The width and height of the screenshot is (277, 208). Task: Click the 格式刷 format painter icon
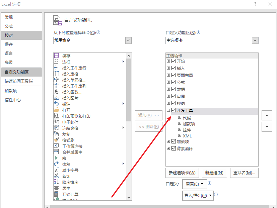pyautogui.click(x=56, y=140)
